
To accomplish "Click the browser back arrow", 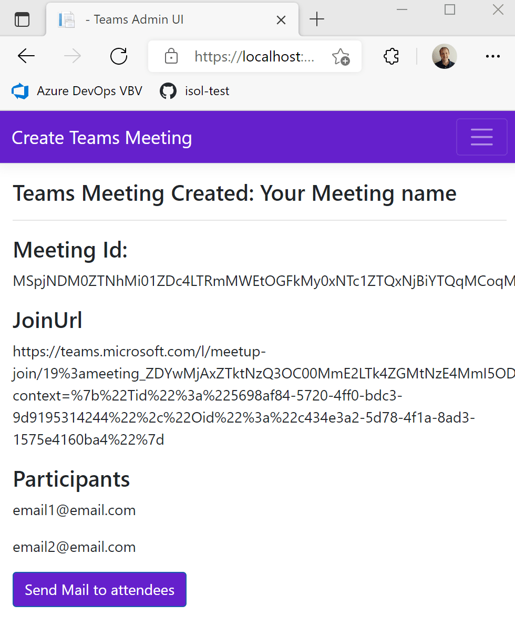I will [26, 56].
